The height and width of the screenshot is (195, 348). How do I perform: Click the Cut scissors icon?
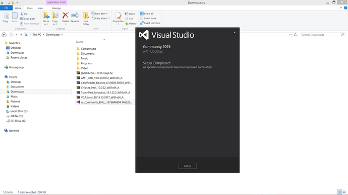[22, 14]
